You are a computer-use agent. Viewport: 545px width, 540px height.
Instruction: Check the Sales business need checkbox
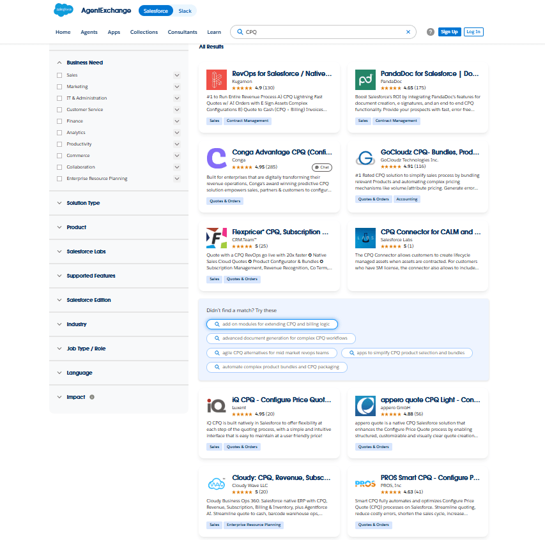pyautogui.click(x=59, y=75)
